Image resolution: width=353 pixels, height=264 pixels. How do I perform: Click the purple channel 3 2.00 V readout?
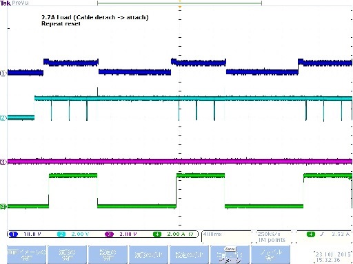point(128,234)
